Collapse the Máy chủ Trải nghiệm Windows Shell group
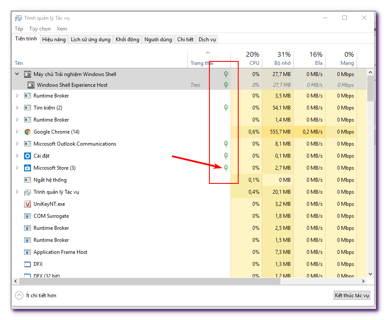This screenshot has height=320, width=387. (x=17, y=73)
